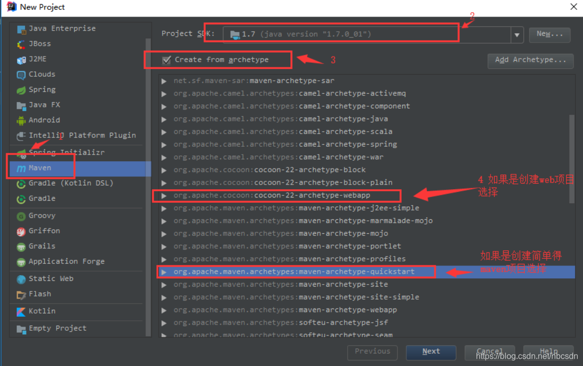Screen dimensions: 583x366
Task: Select maven-archetype-site-simple row
Action: pyautogui.click(x=367, y=298)
